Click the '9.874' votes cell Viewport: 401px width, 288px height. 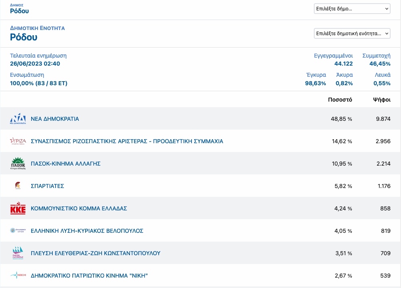click(383, 119)
